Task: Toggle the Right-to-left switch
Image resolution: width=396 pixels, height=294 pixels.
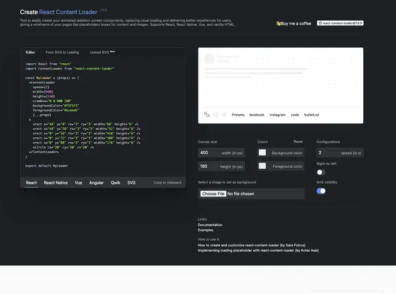Action: 321,172
